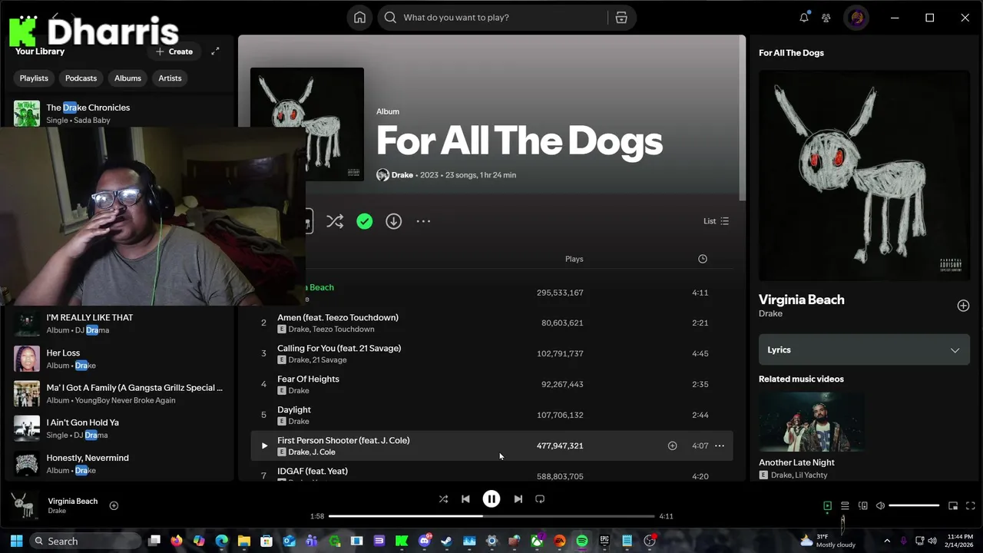983x553 pixels.
Task: Filter library by Podcasts
Action: point(81,78)
